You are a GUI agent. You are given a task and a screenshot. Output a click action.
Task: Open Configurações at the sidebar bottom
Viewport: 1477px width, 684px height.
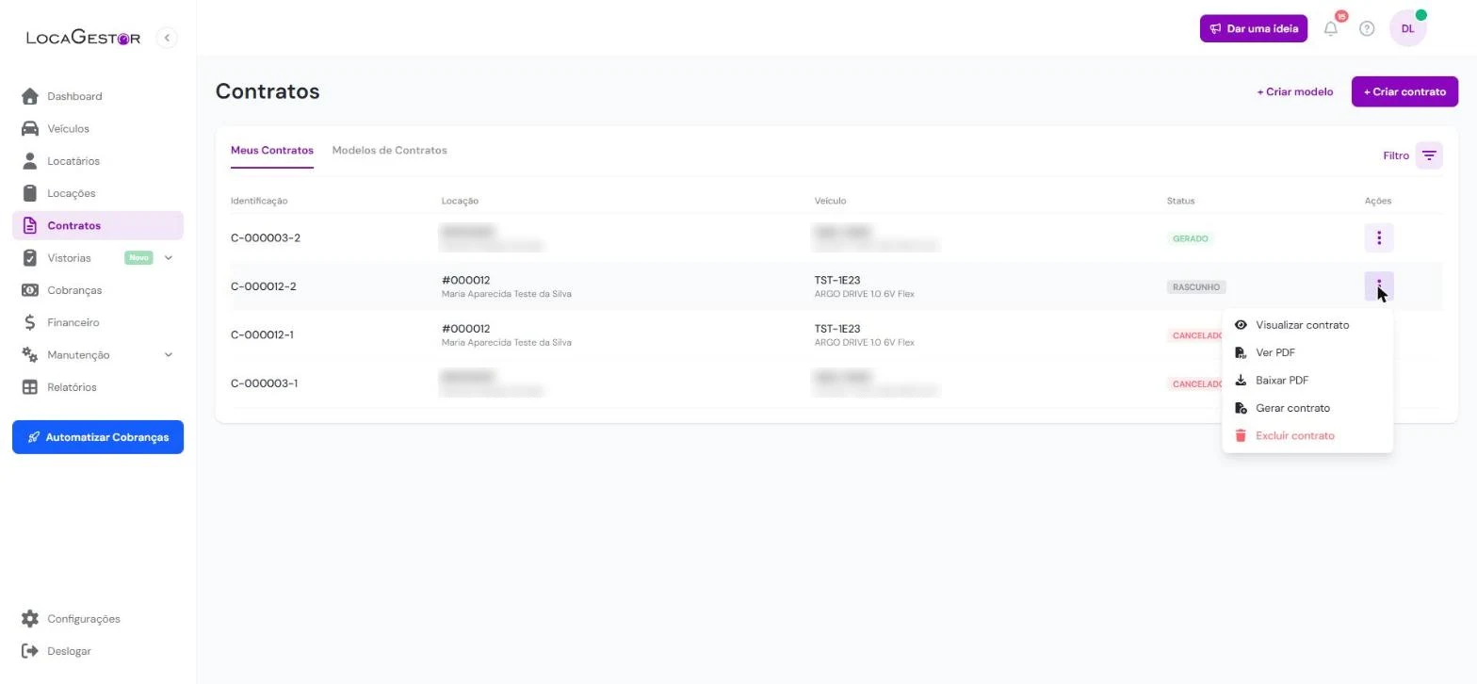point(98,619)
